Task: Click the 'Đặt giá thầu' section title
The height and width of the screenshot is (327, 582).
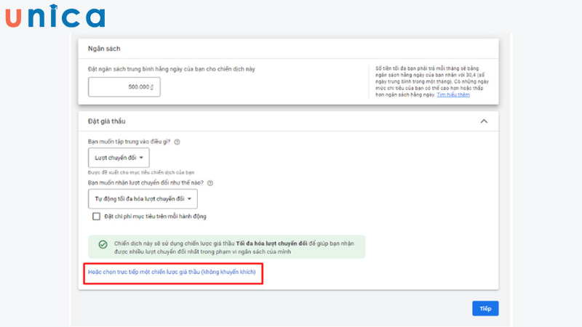Action: [106, 121]
